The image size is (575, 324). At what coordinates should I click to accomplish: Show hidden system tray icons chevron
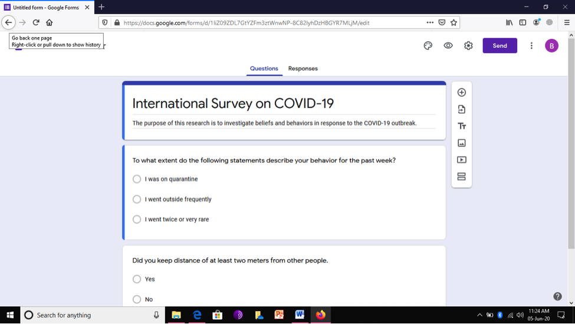(479, 315)
